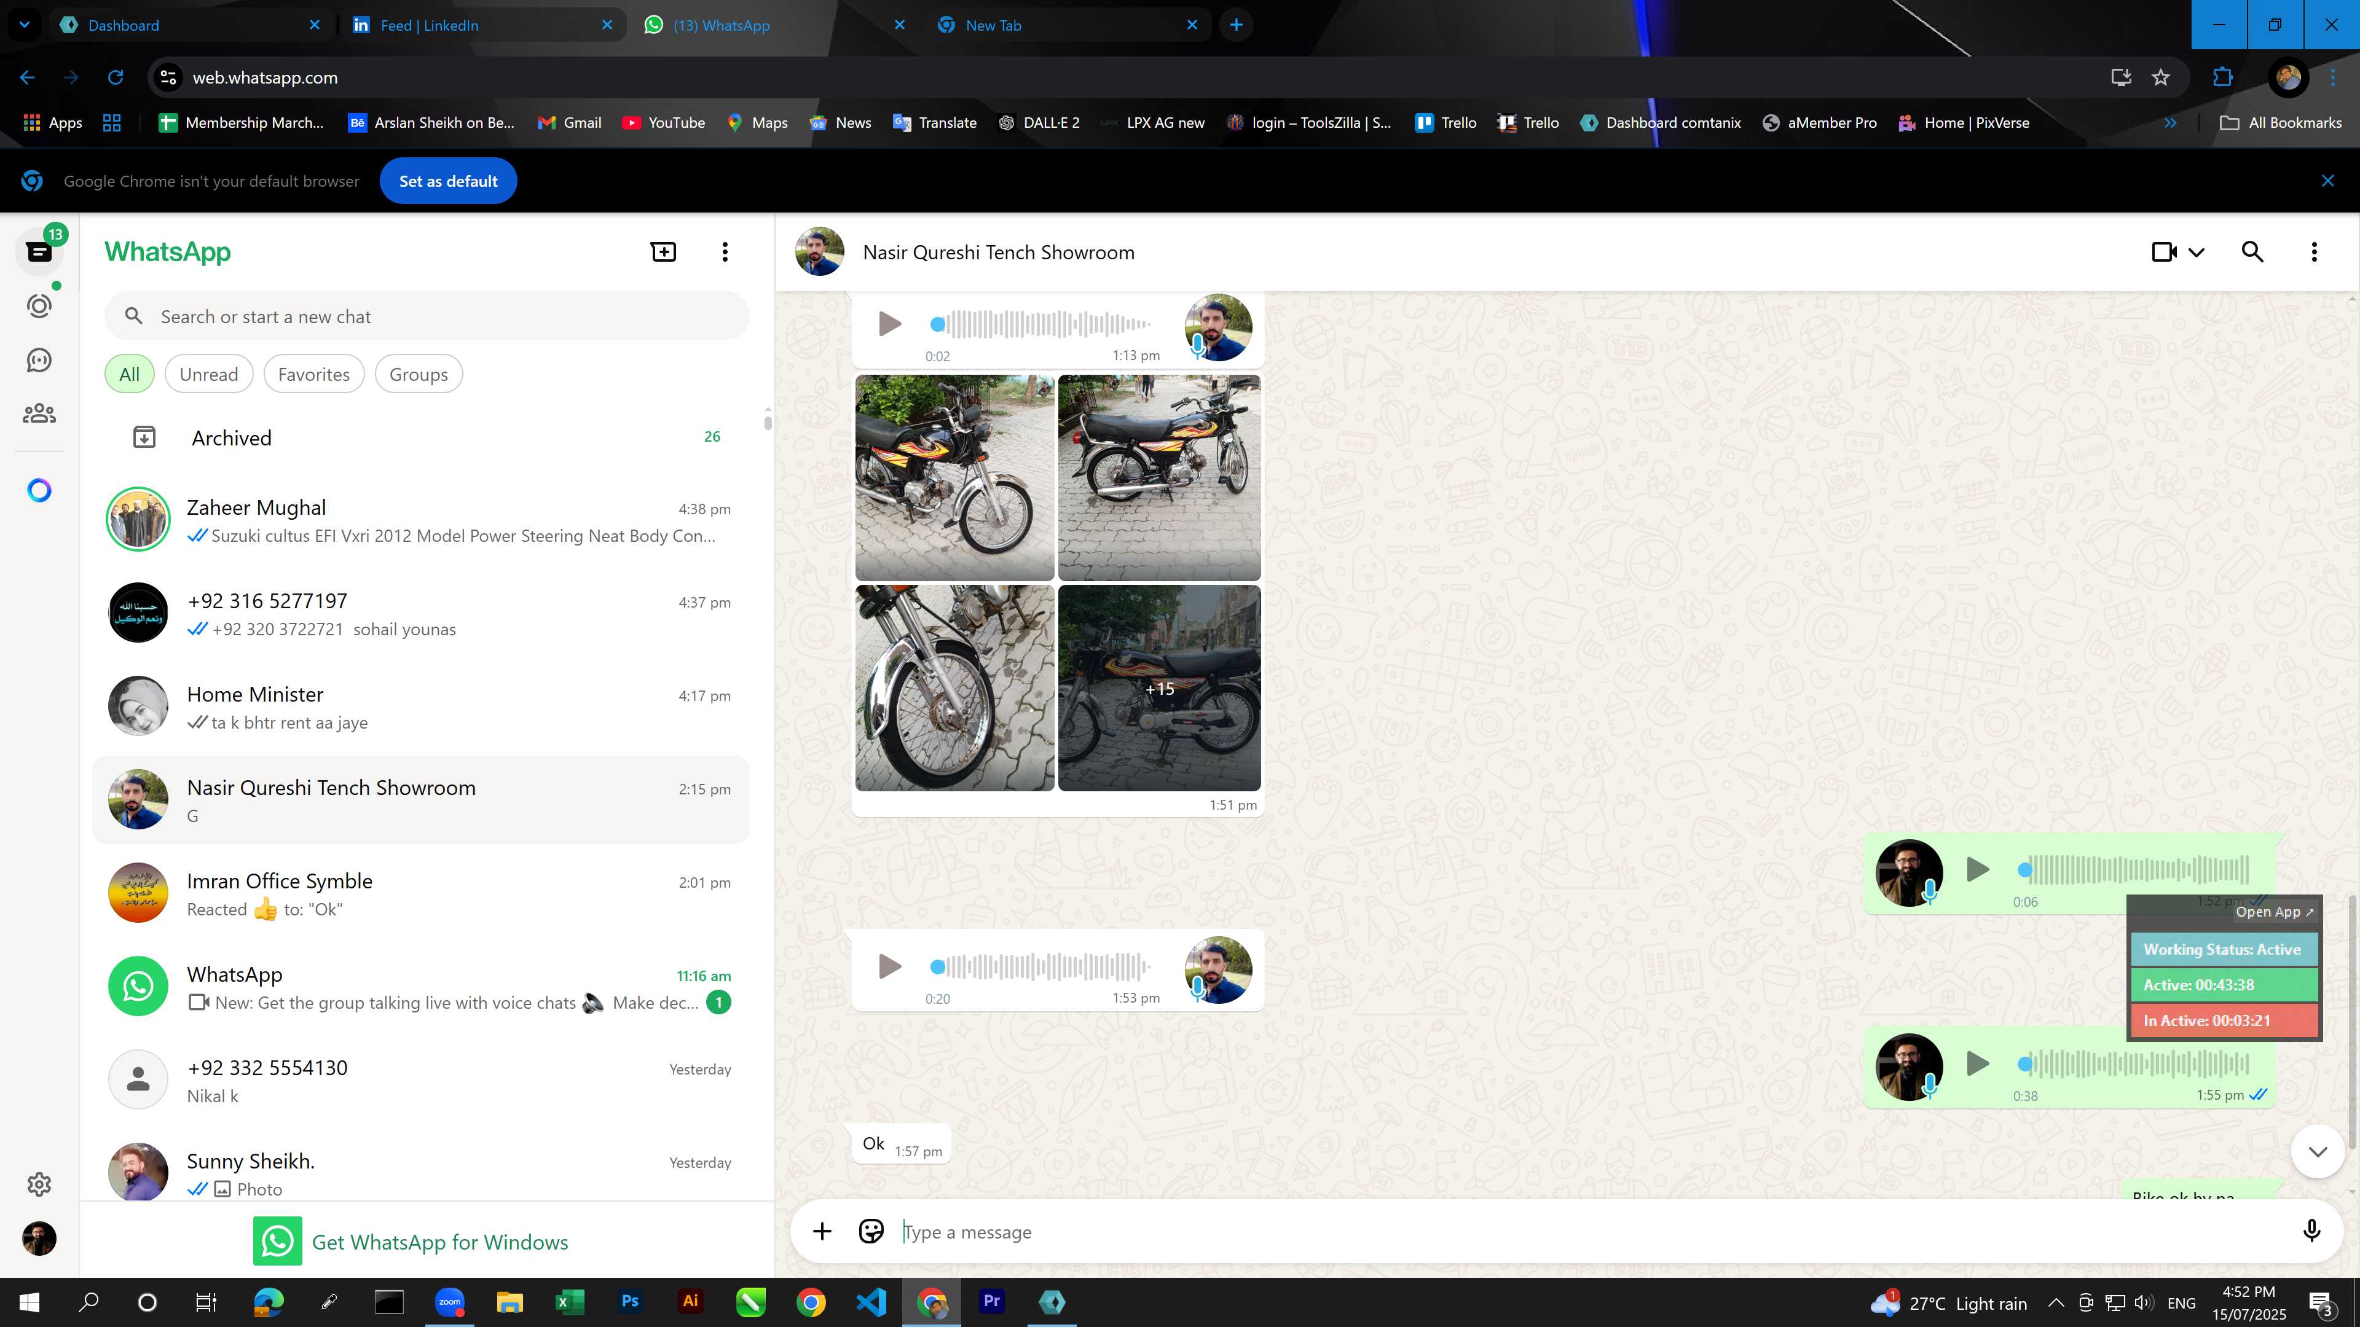
Task: Open the Meta AI circle icon
Action: (39, 491)
